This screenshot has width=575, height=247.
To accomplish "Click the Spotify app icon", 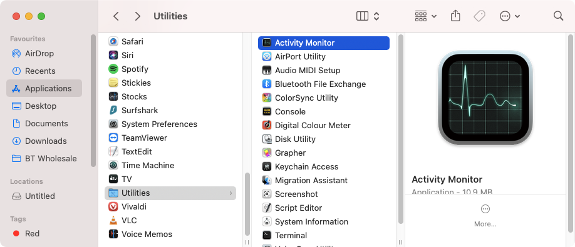I will (113, 69).
